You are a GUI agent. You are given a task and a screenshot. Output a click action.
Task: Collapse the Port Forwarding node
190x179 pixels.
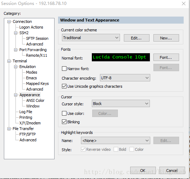[x=15, y=50]
